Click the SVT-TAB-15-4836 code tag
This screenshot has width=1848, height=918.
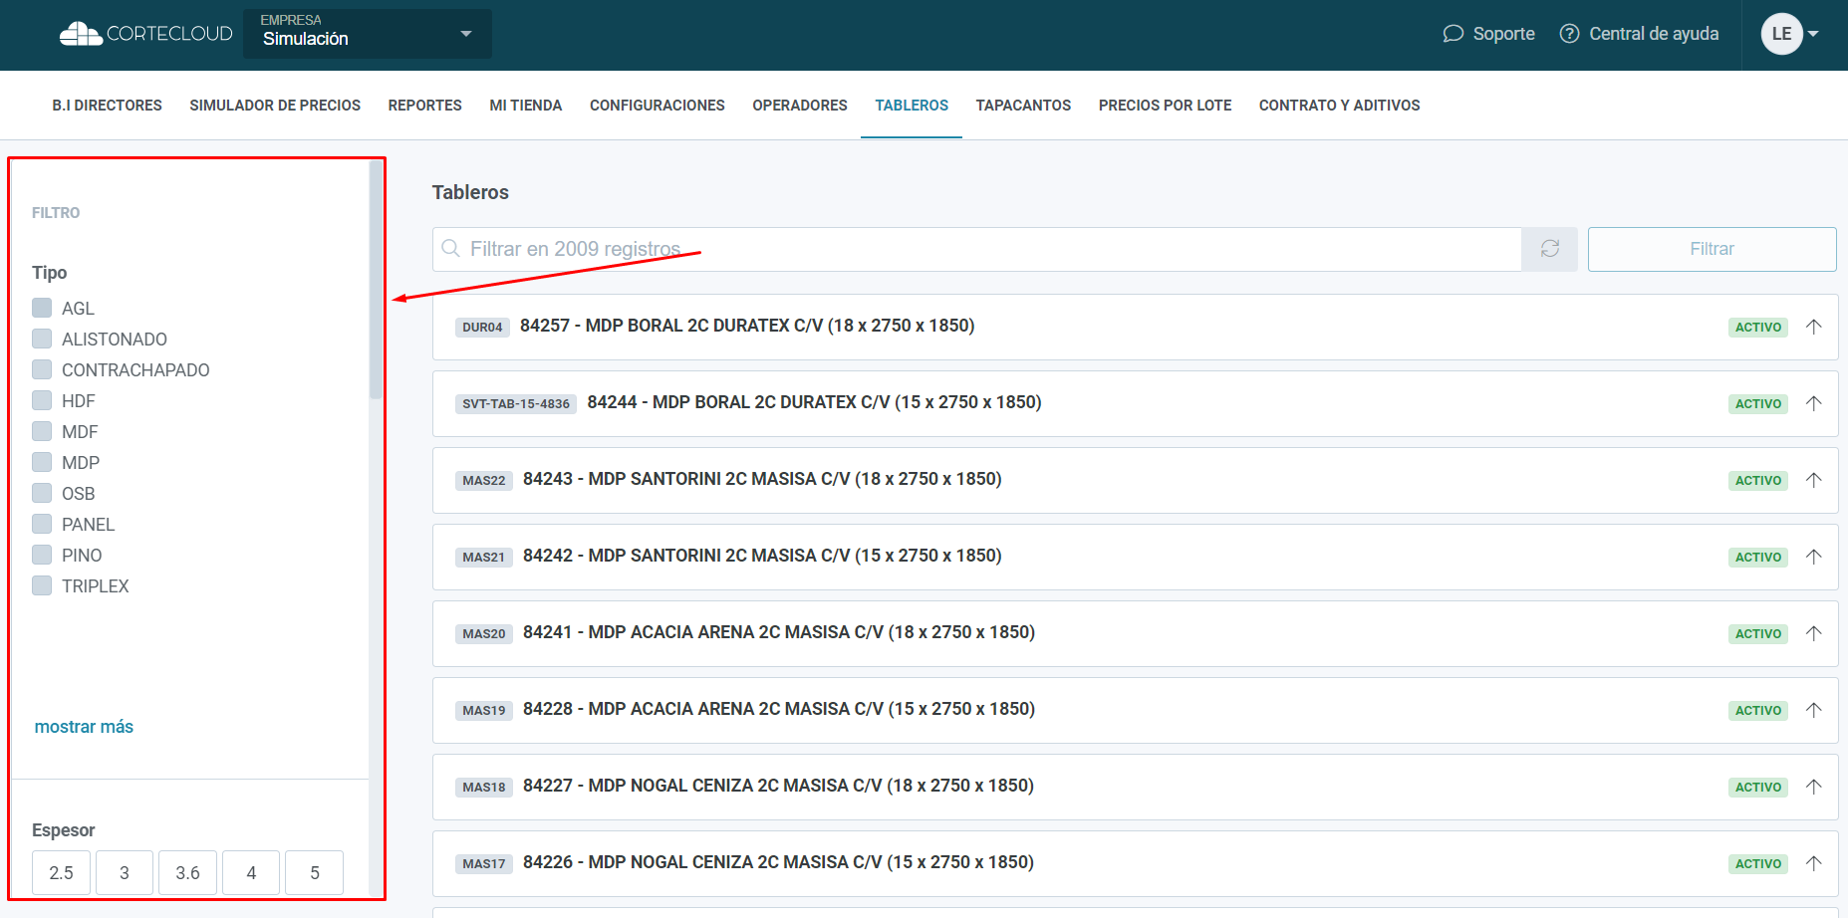[516, 403]
